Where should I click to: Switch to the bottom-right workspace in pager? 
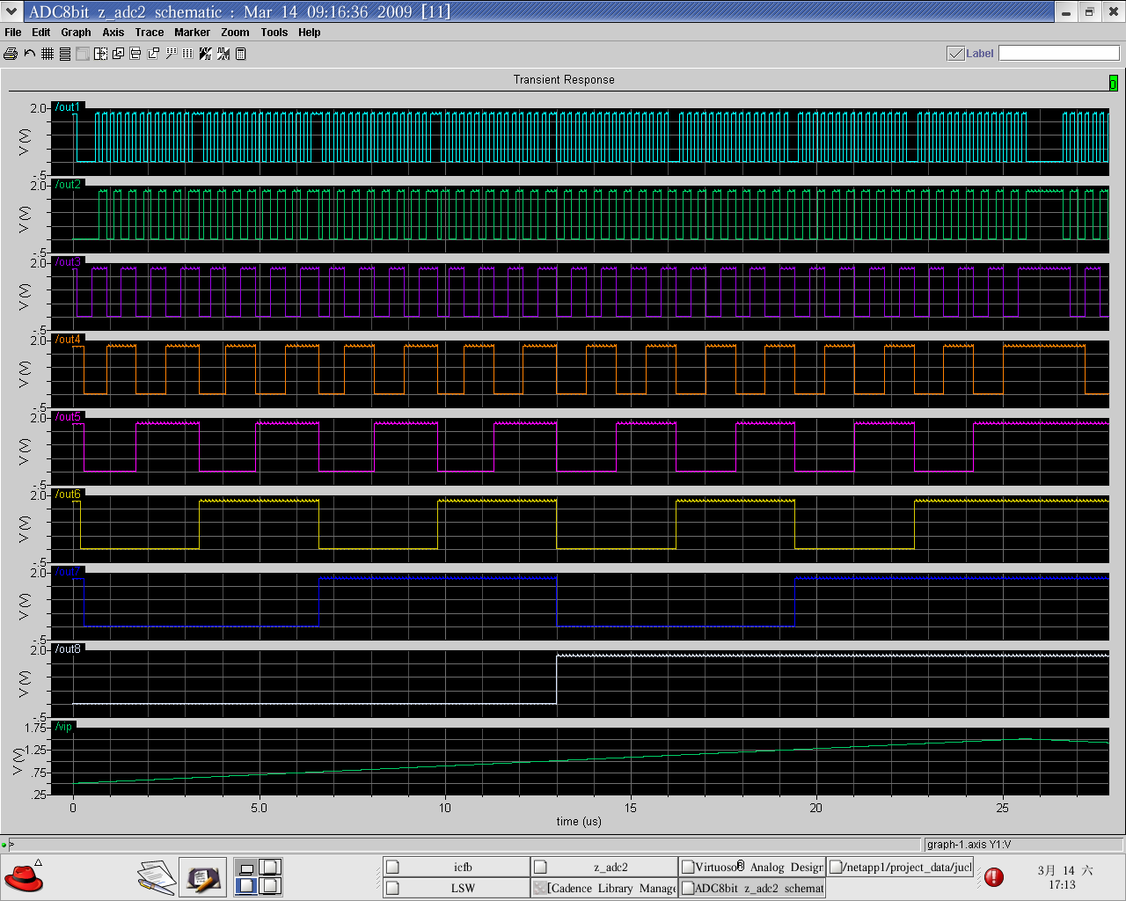pos(270,886)
